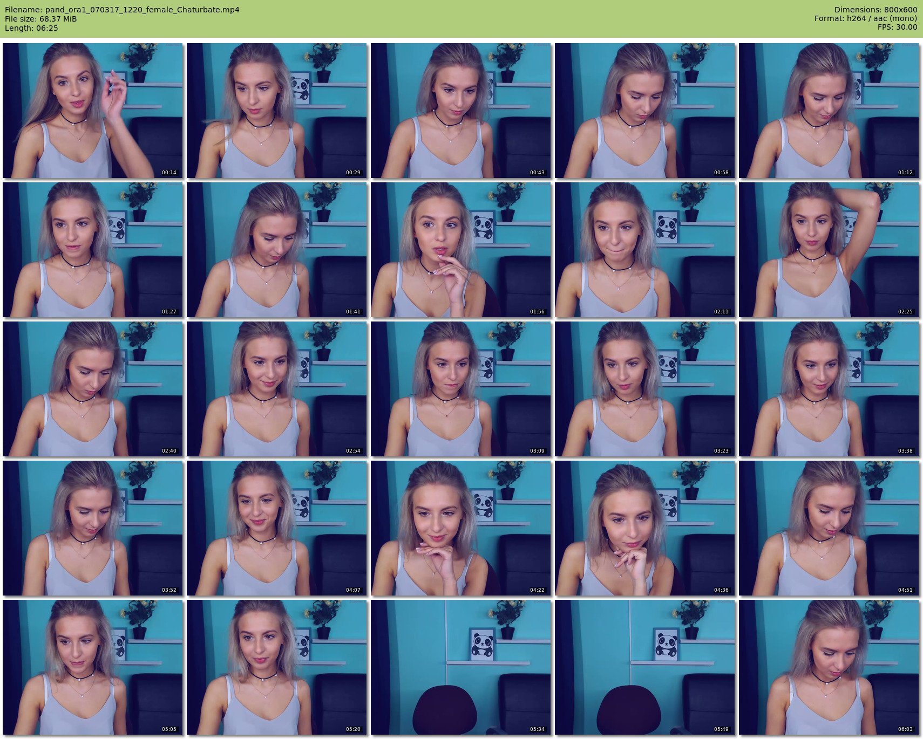Open the frame marked 04:22

pos(461,528)
